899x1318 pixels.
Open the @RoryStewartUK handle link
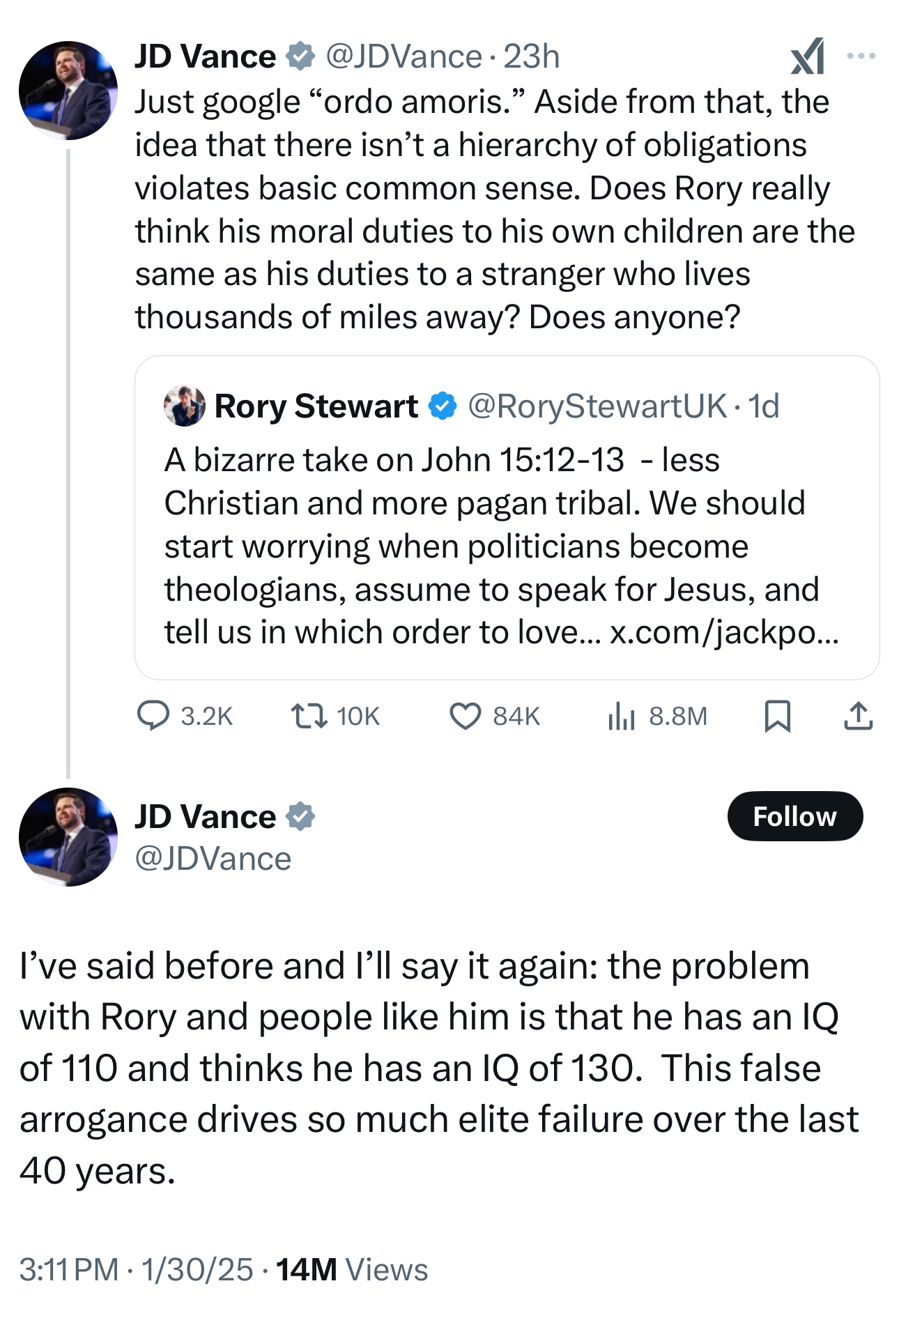coord(597,406)
